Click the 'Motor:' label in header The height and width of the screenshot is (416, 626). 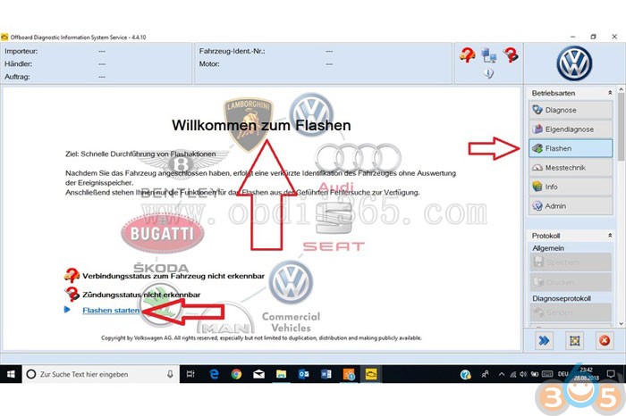point(209,64)
